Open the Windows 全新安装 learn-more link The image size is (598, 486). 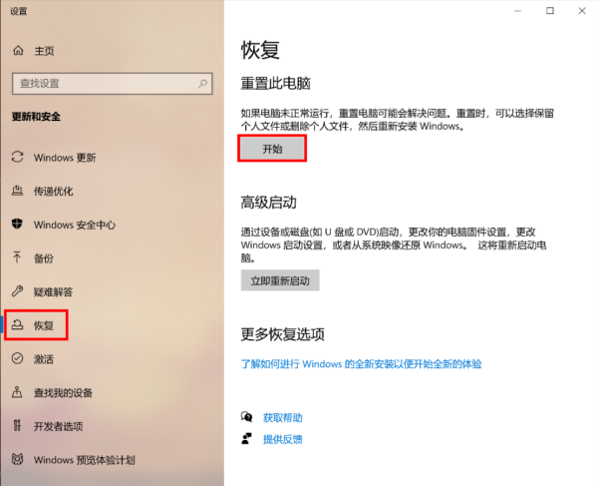click(361, 364)
